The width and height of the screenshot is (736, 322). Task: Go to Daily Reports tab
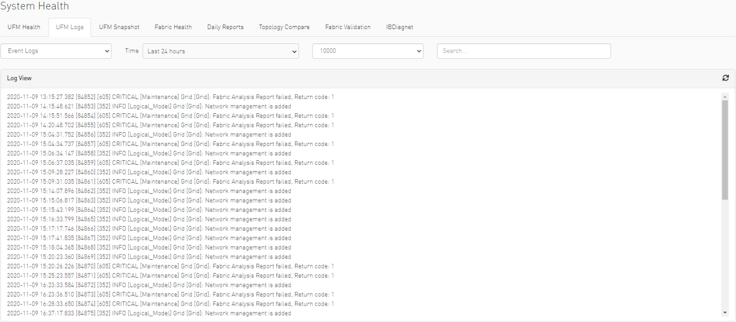tap(225, 27)
